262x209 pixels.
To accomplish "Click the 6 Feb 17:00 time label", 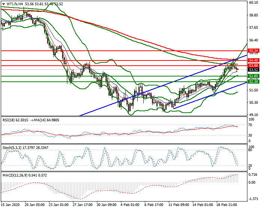I will tap(154, 205).
